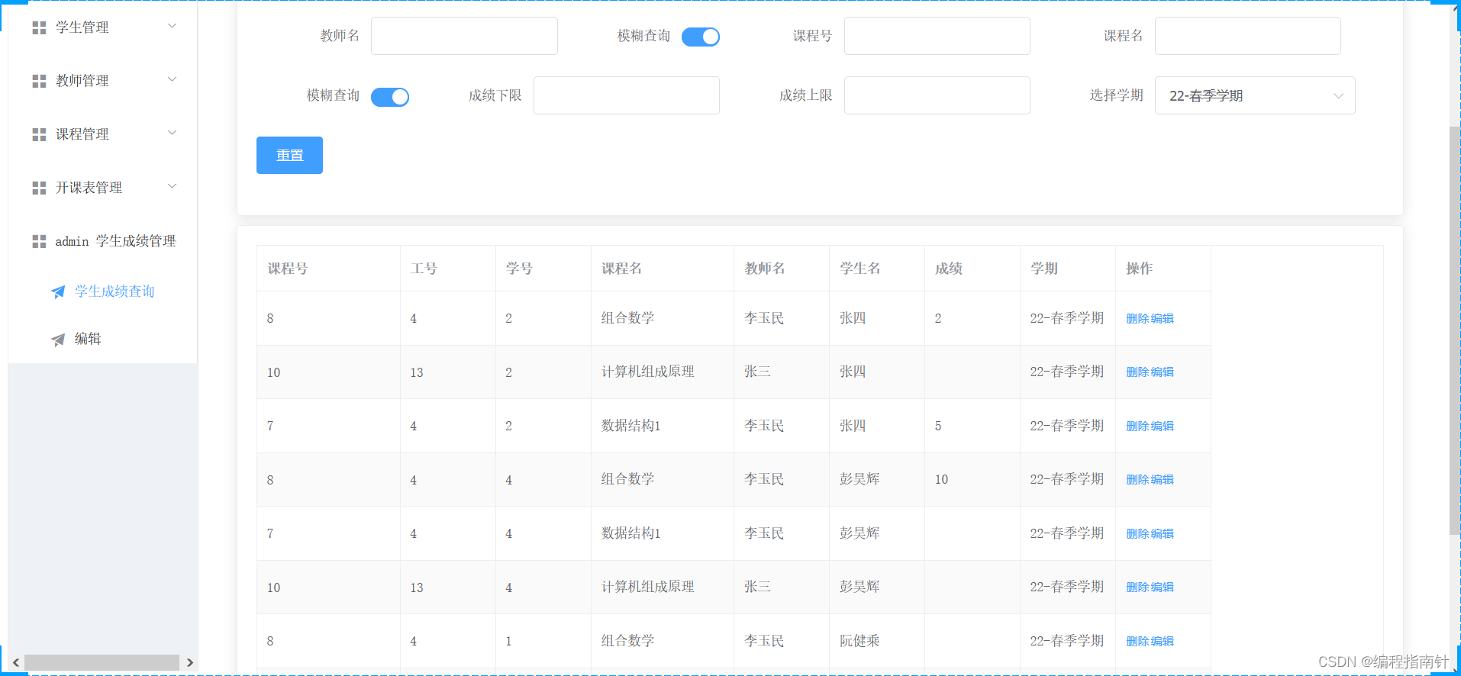Click 删除 link in first 组合数学 row
Image resolution: width=1461 pixels, height=676 pixels.
tap(1137, 319)
